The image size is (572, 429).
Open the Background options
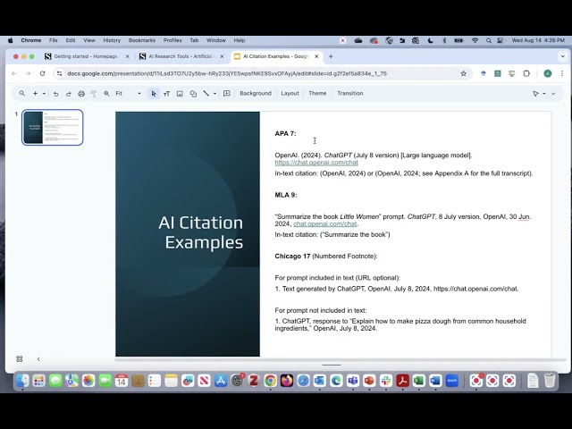pos(256,93)
